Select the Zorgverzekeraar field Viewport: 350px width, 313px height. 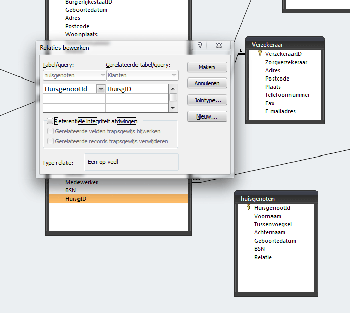click(286, 62)
